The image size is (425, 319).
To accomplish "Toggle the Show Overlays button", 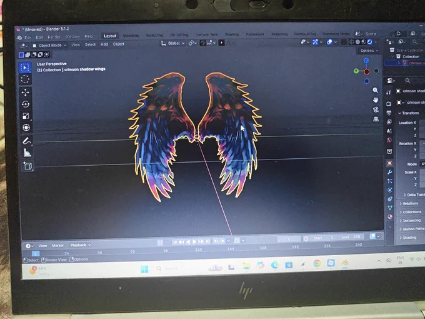I will point(329,42).
